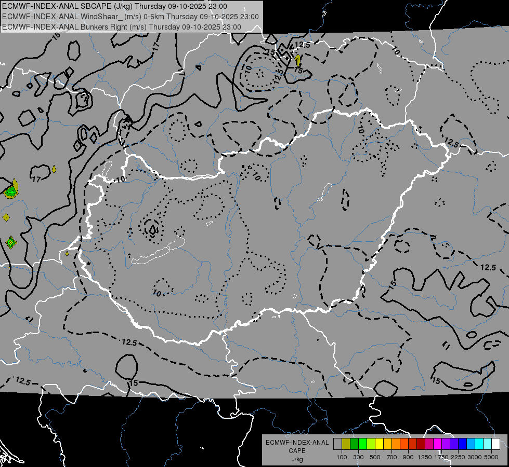Screen dimensions: 509x467
Task: Click the legend label 700
Action: pos(392,457)
